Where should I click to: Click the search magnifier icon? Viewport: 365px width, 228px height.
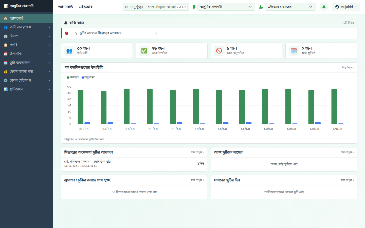coord(126,7)
